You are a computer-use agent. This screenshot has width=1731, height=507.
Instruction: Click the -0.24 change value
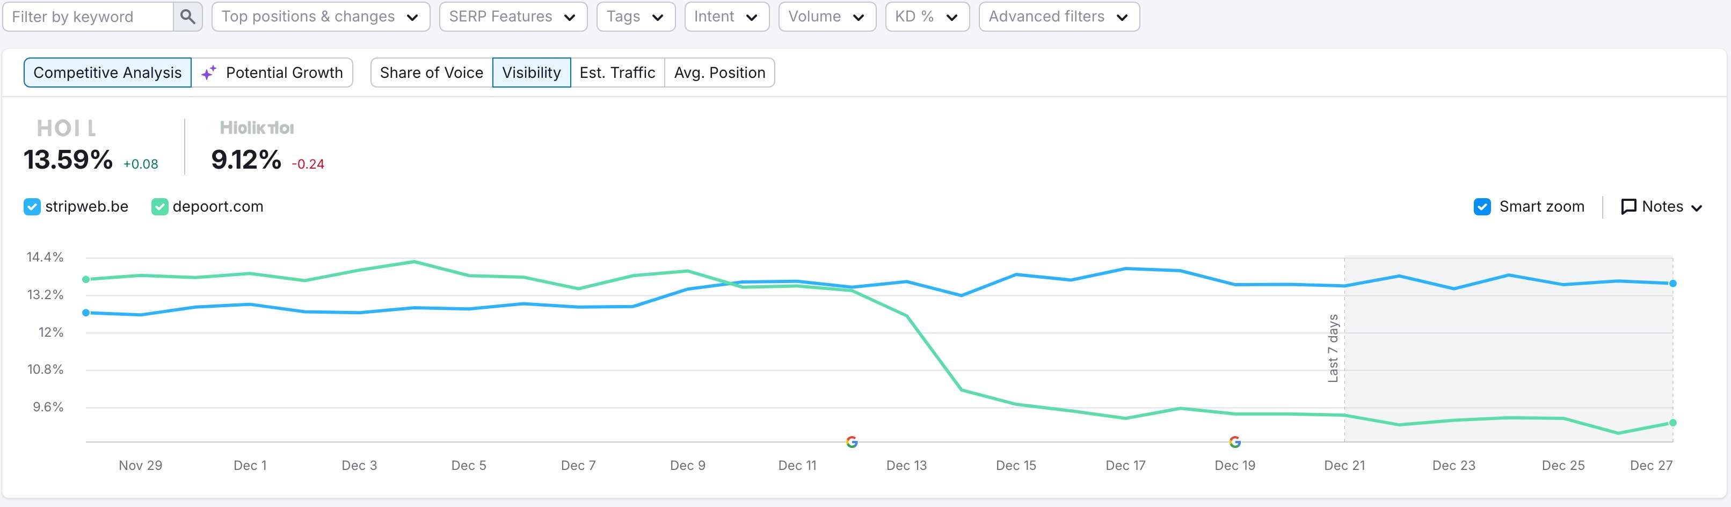[x=308, y=164]
